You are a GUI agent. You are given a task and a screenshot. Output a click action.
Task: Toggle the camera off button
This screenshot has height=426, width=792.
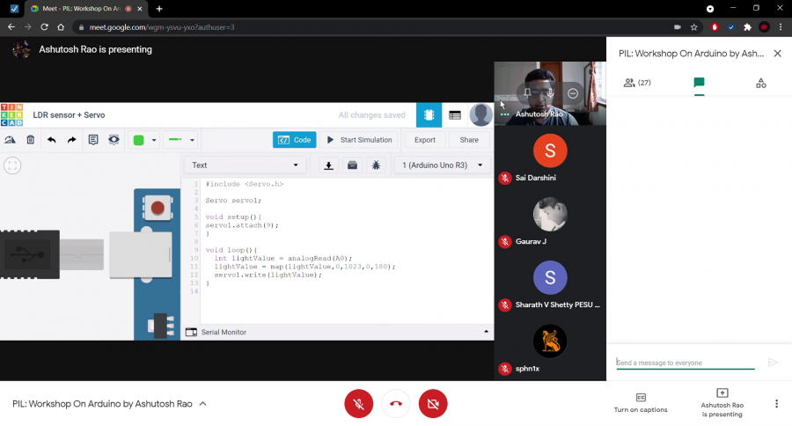[x=433, y=404]
